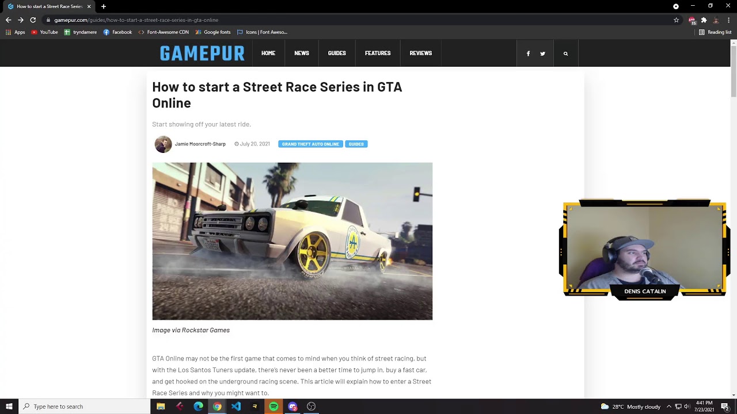Click author avatar of Jamie Moorcroft-Sharp
This screenshot has height=414, width=737.
[x=163, y=144]
